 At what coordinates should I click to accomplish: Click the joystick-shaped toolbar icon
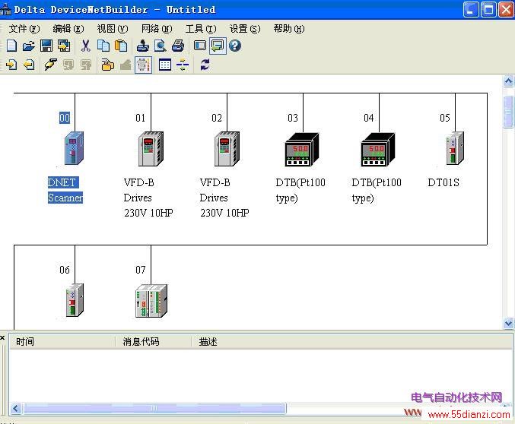coord(142,46)
